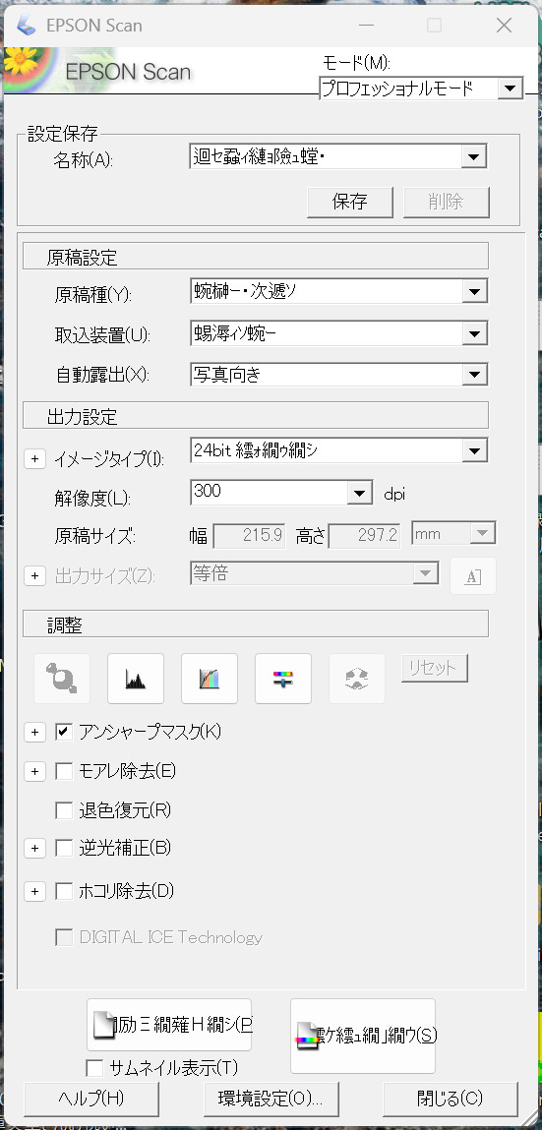Open the モード dropdown
This screenshot has width=542, height=1130.
510,89
